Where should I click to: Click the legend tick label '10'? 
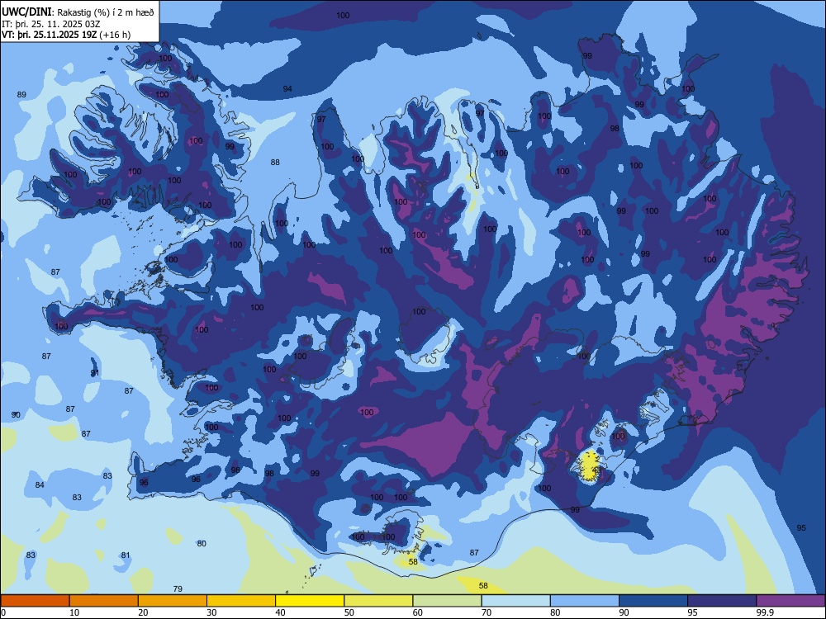coord(74,612)
